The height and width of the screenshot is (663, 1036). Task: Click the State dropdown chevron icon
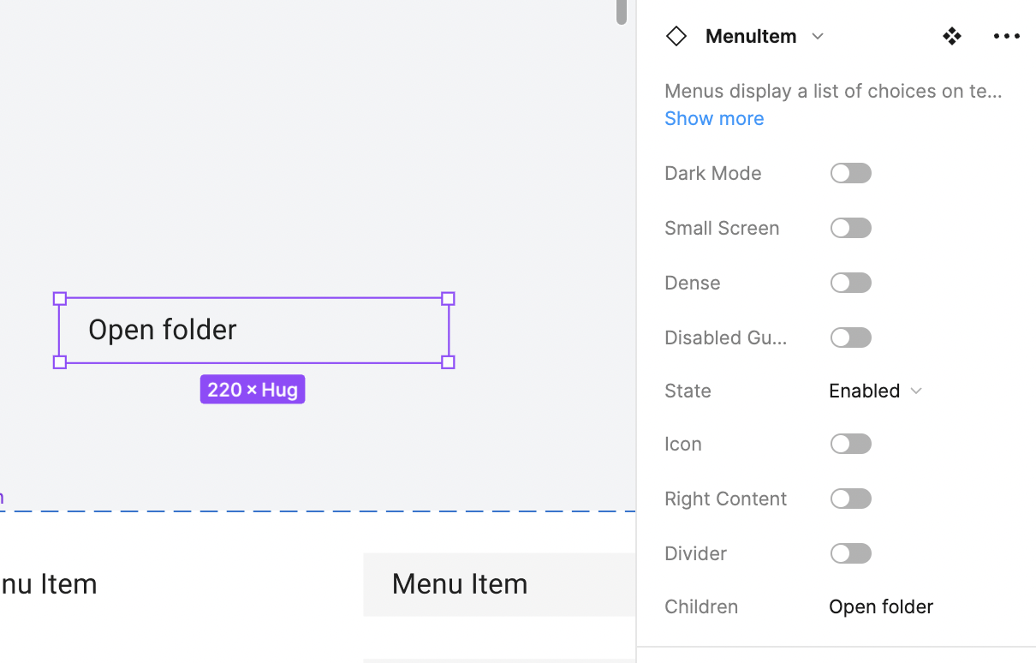click(916, 391)
